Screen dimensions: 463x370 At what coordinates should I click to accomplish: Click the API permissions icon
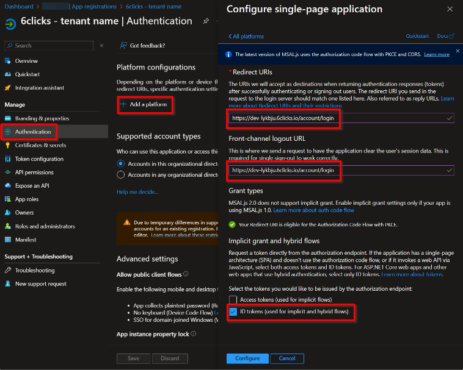click(x=8, y=173)
